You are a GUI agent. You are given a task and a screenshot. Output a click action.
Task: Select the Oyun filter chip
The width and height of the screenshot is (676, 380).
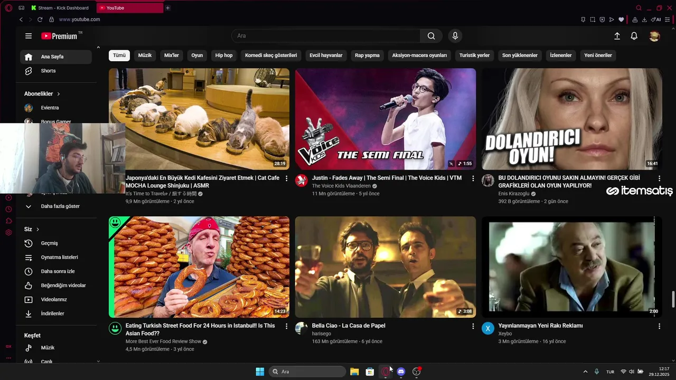tap(197, 55)
